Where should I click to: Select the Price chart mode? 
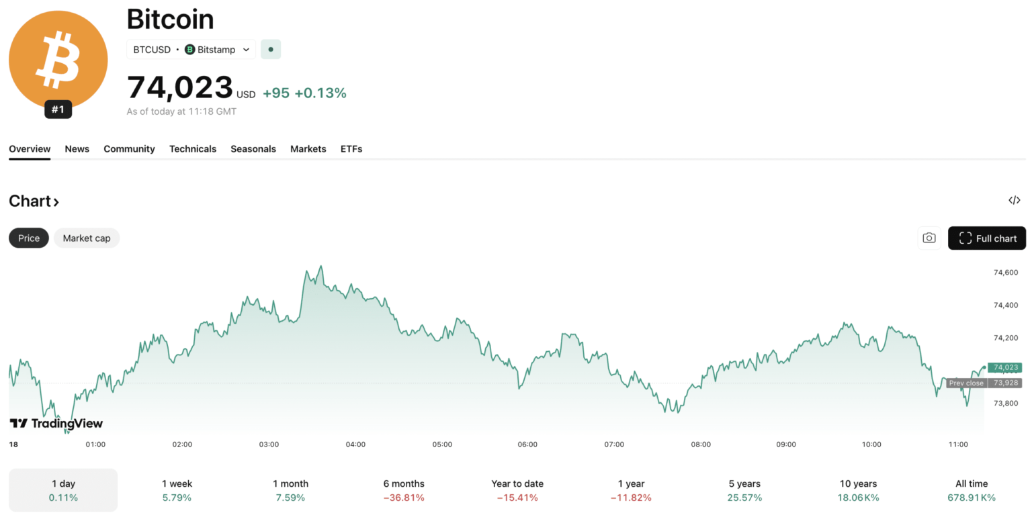(x=28, y=238)
